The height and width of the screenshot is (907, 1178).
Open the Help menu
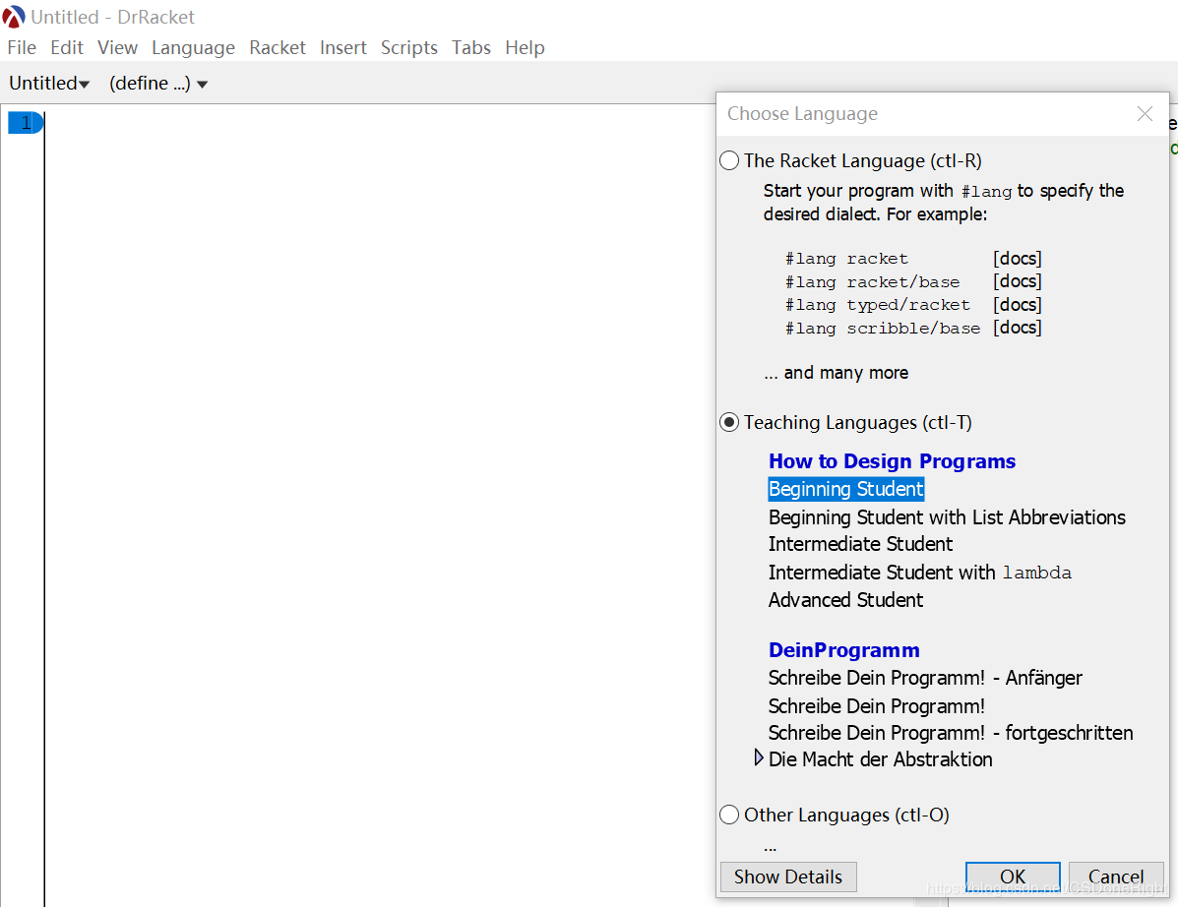point(525,47)
